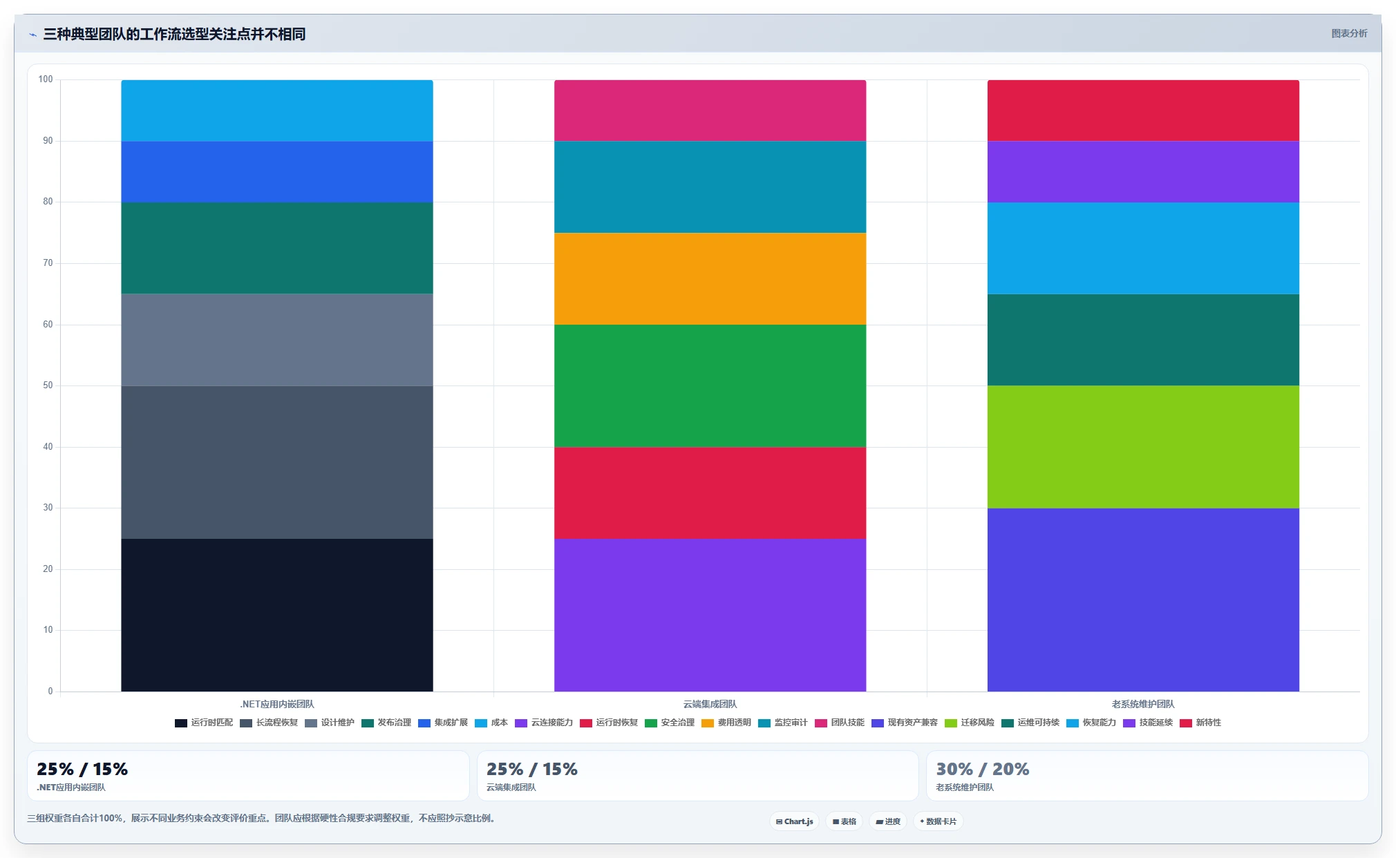This screenshot has width=1396, height=858.
Task: Click the dark teal segment of .NET bar
Action: (x=277, y=248)
